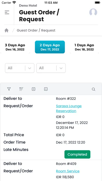The height and width of the screenshot is (181, 102).
Task: Tap the Room #322 order row
Action: [x=51, y=127]
